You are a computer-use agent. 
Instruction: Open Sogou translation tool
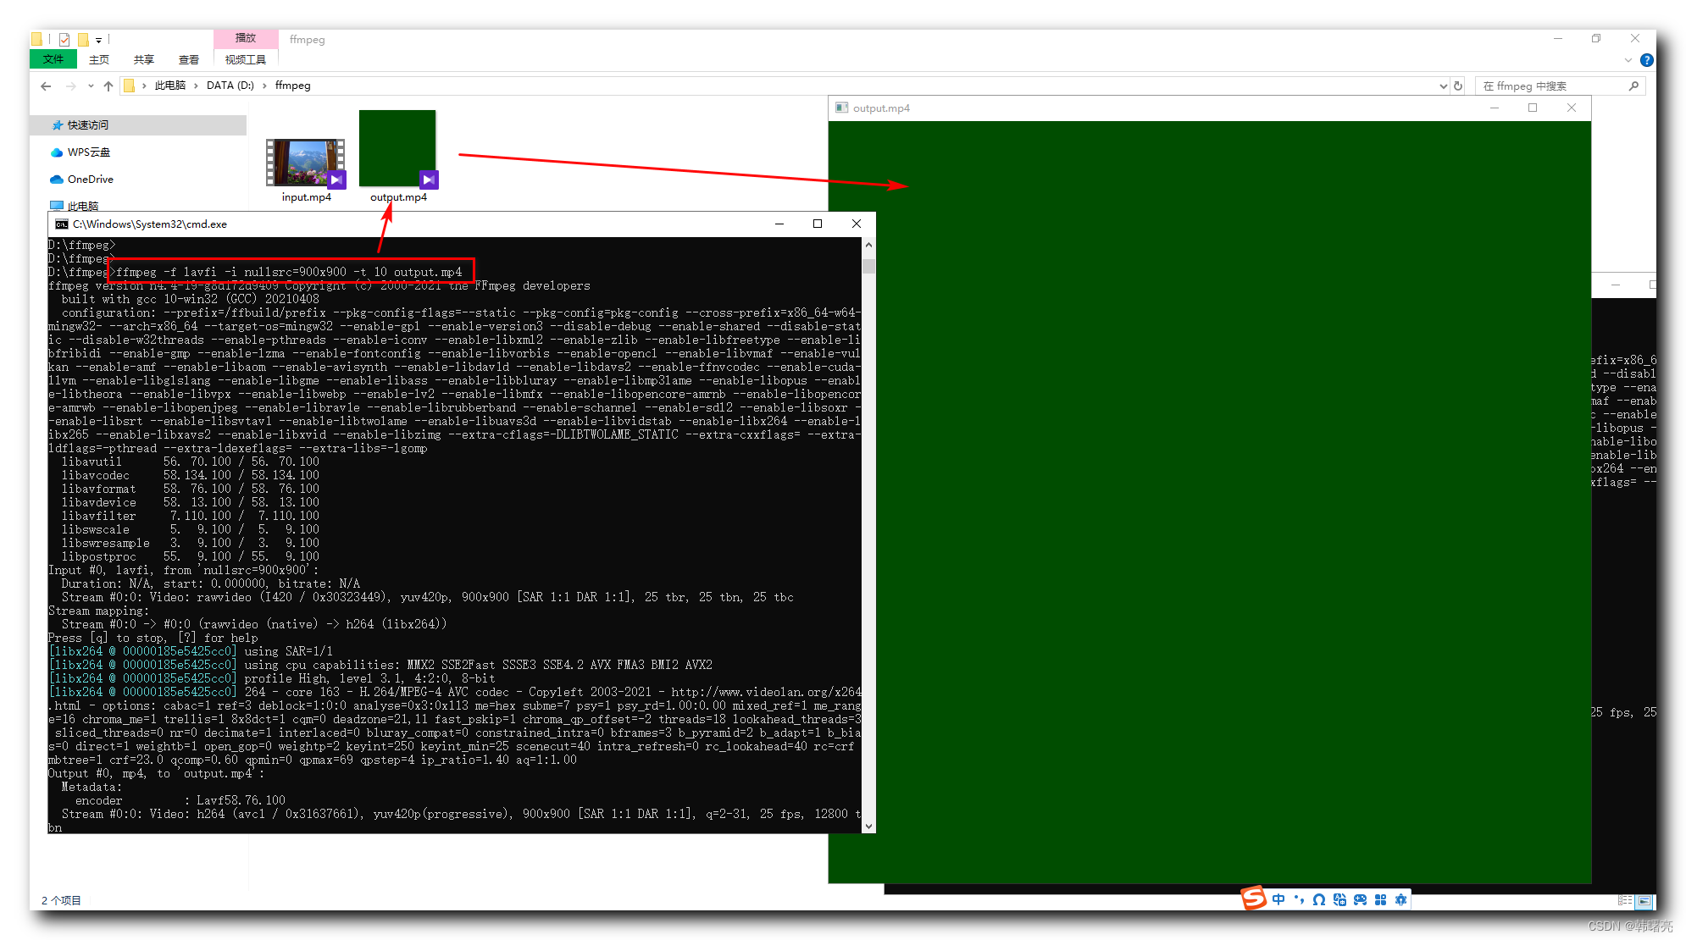click(1339, 899)
